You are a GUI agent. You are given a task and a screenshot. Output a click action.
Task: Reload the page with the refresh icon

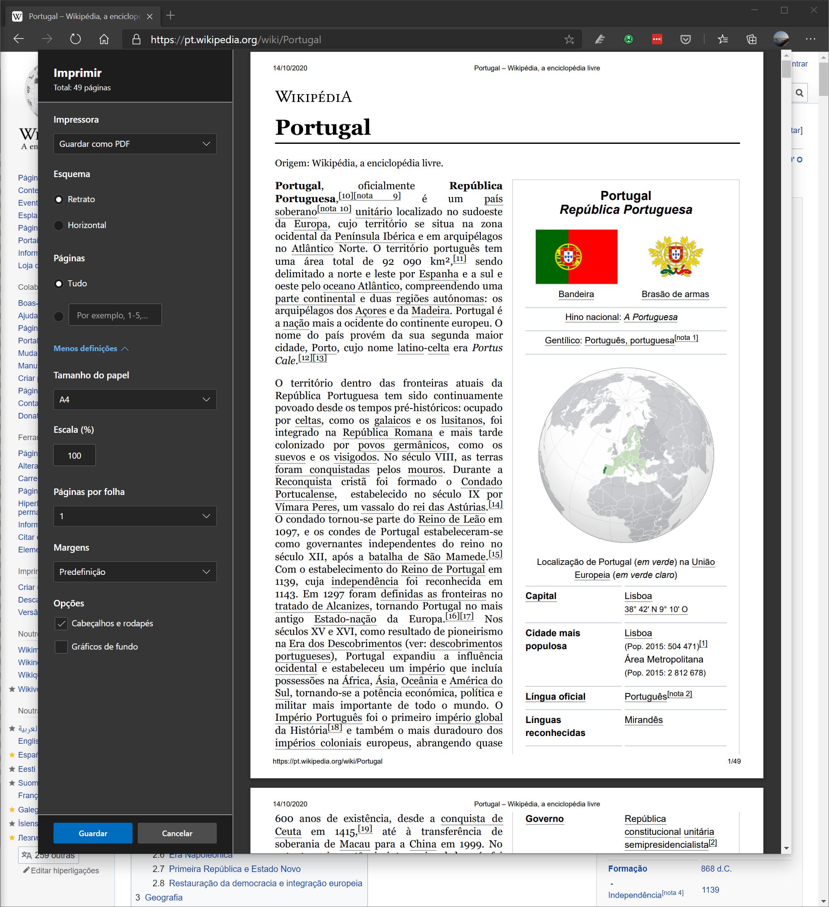coord(76,39)
